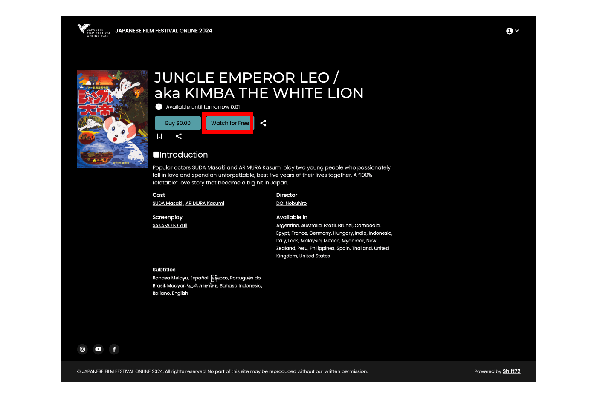Open the festival's Facebook page

(x=114, y=349)
